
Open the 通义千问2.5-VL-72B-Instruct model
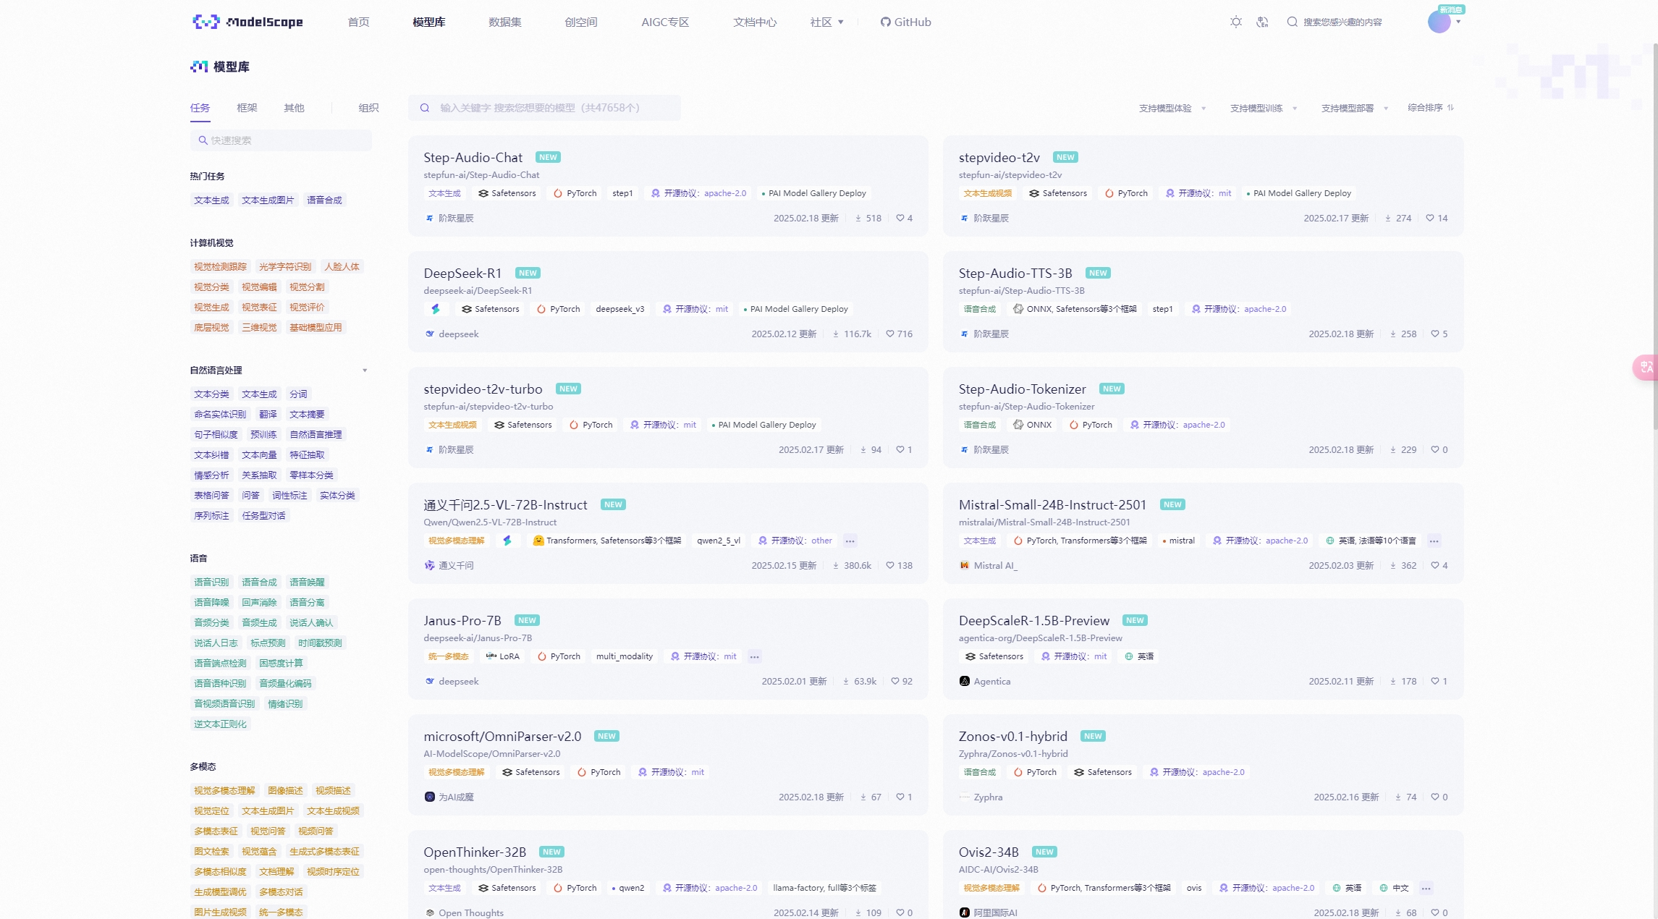[505, 504]
